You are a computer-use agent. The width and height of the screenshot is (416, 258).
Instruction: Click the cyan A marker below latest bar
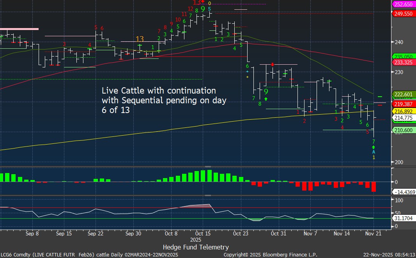click(x=374, y=152)
